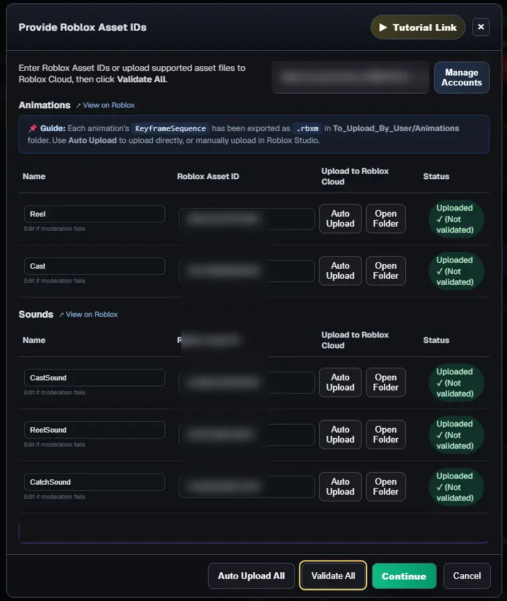Click the CatchSound Uploaded status badge
The height and width of the screenshot is (601, 507).
coord(456,487)
